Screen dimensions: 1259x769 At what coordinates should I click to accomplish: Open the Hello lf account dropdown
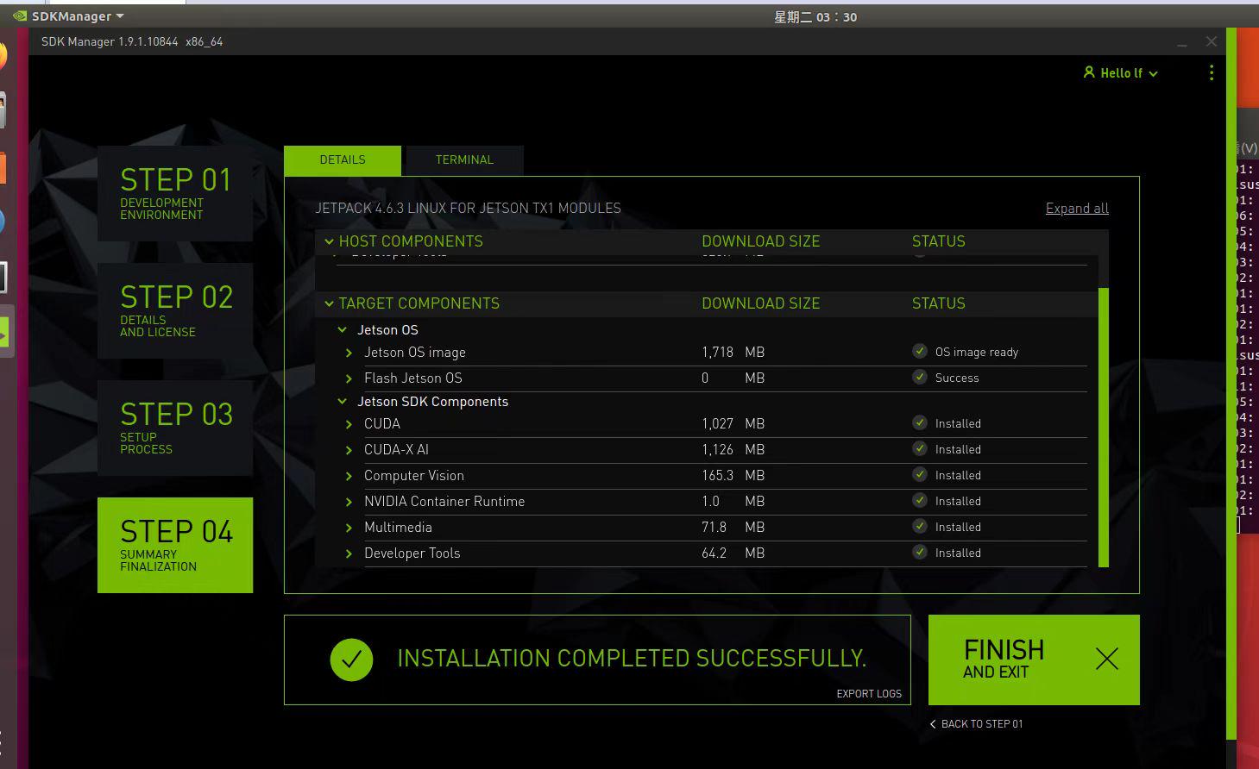[x=1121, y=73]
